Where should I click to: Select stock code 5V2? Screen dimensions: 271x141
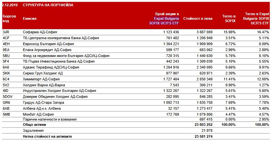pos(6,85)
